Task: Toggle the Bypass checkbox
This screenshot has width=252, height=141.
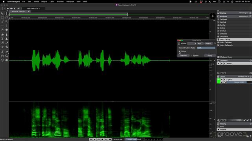Action: pyautogui.click(x=192, y=56)
